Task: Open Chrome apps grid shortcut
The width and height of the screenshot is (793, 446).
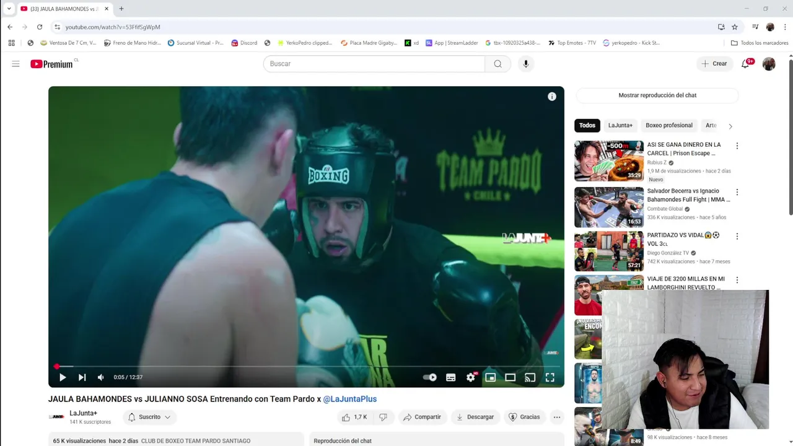Action: click(11, 43)
